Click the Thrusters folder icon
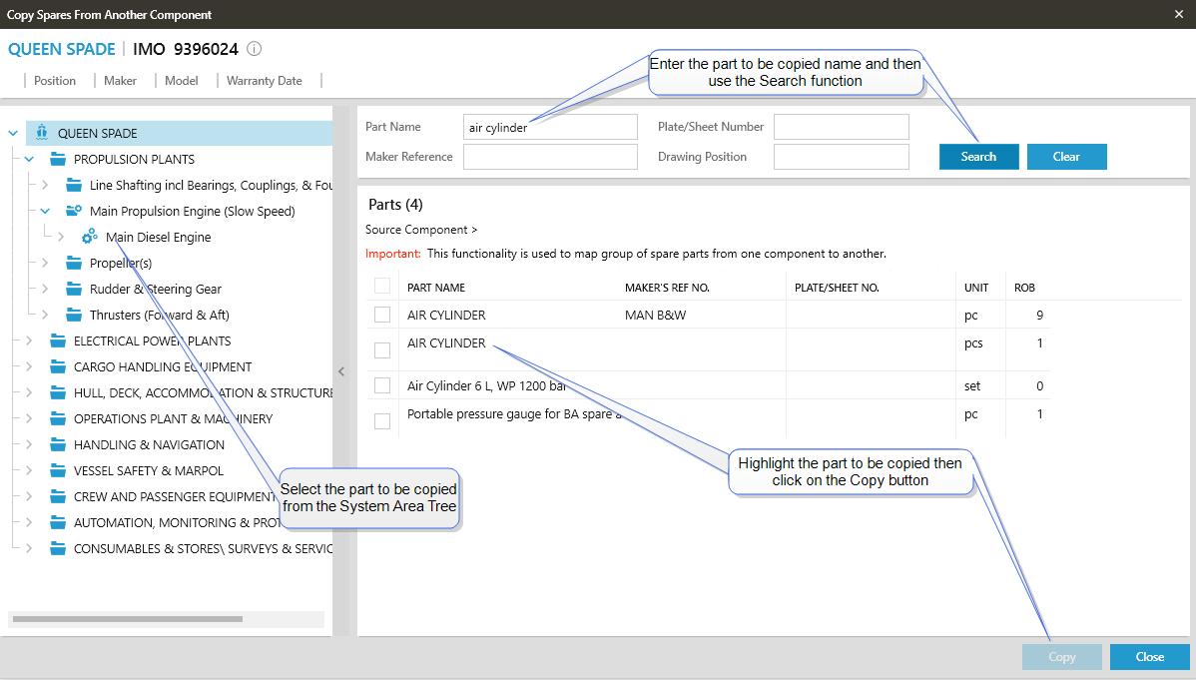1196x680 pixels. pos(74,315)
